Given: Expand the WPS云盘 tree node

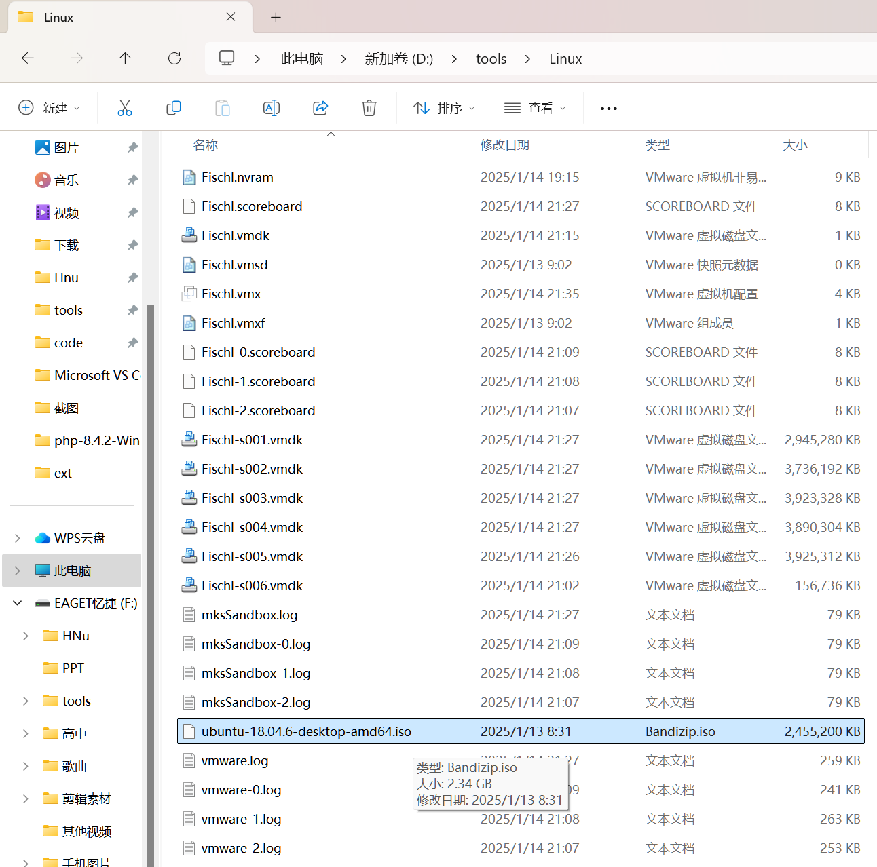Looking at the screenshot, I should pyautogui.click(x=18, y=538).
